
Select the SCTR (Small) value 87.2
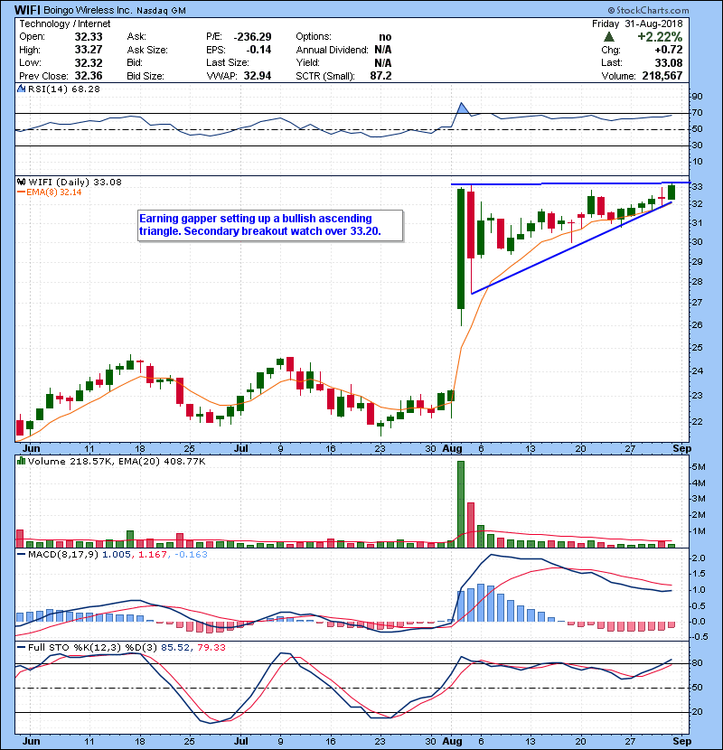(x=380, y=76)
